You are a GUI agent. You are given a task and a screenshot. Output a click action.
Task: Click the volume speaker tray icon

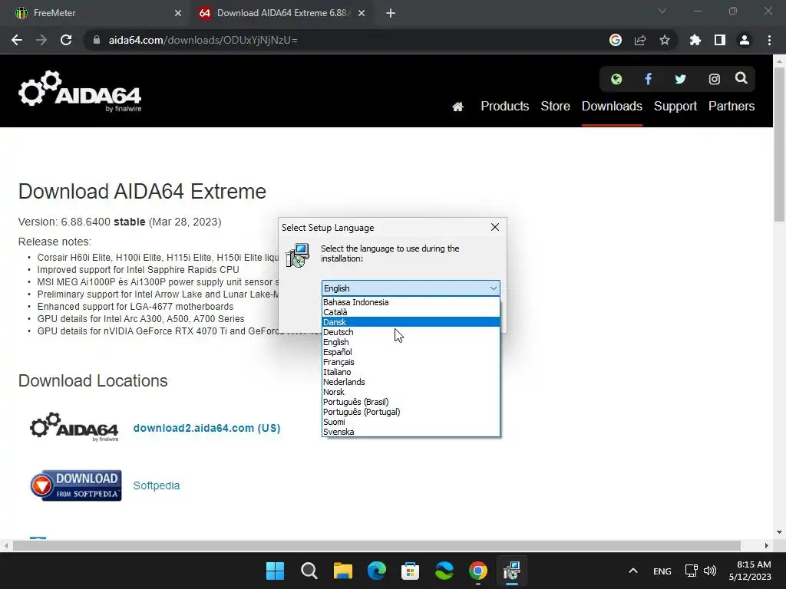[x=710, y=571]
